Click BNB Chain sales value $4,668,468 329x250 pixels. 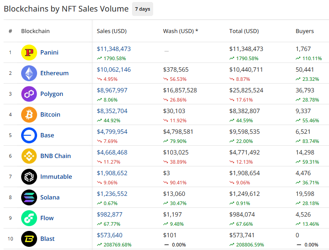click(112, 152)
